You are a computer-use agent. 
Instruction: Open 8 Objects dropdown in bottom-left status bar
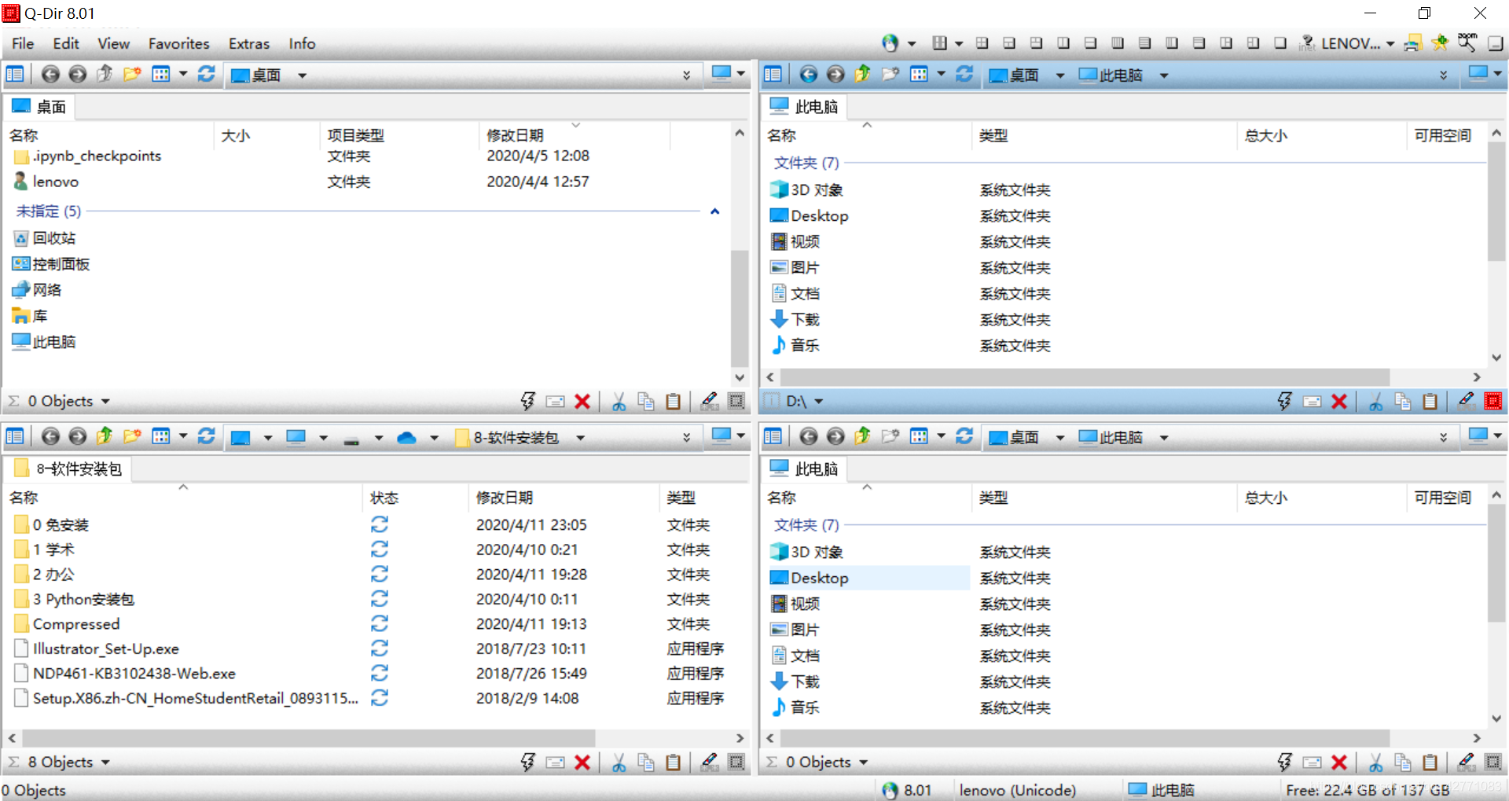(105, 762)
